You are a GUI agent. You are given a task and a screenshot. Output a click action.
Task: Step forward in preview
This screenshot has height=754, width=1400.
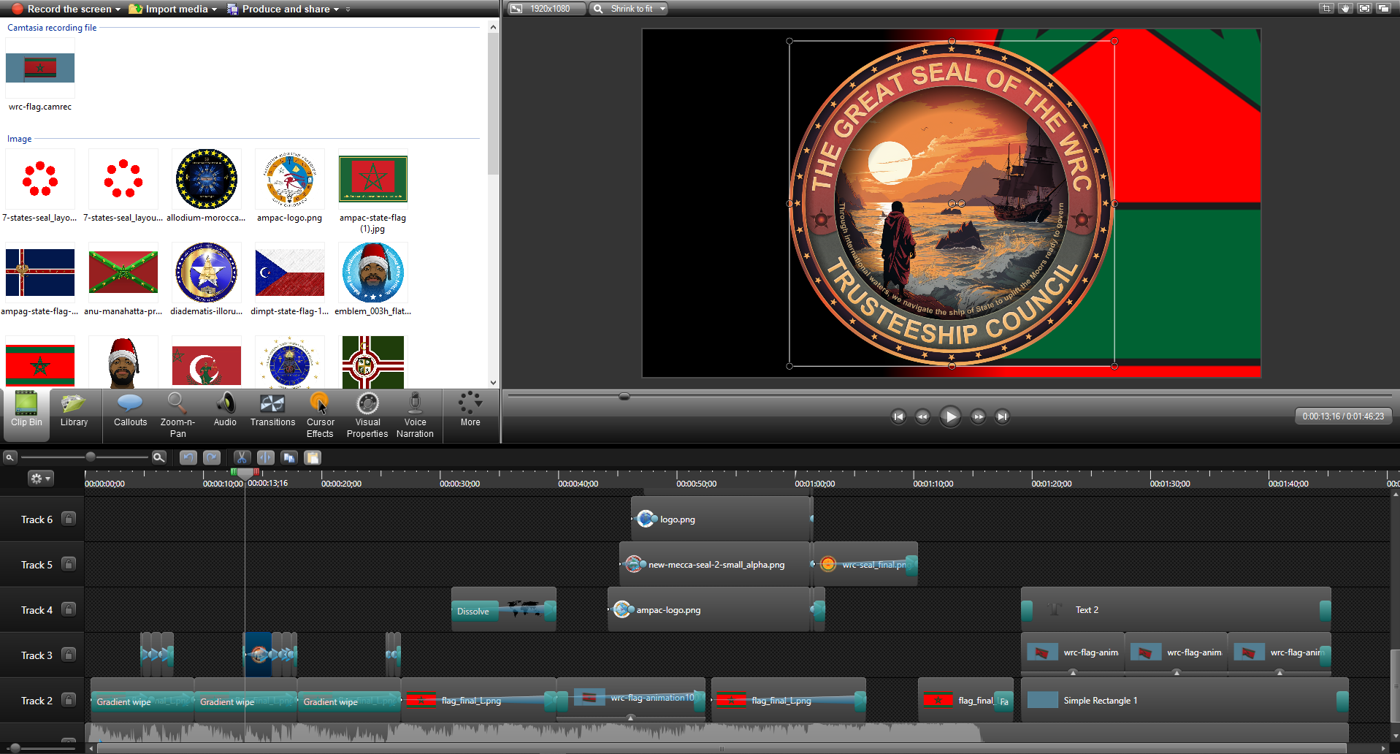pos(978,416)
